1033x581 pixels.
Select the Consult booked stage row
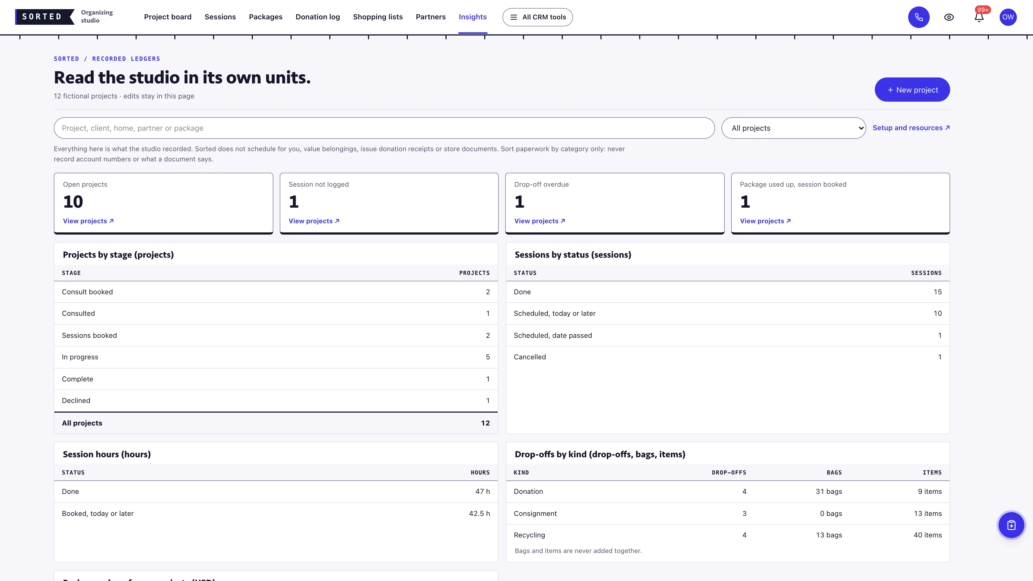click(276, 292)
